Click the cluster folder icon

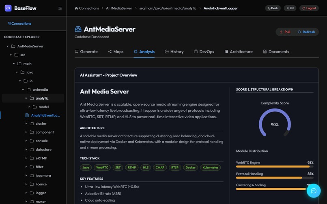[x=32, y=123]
